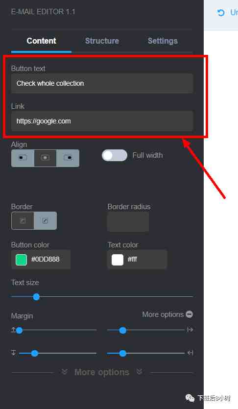Select the Content tab
Image resolution: width=238 pixels, height=409 pixels.
coord(41,41)
